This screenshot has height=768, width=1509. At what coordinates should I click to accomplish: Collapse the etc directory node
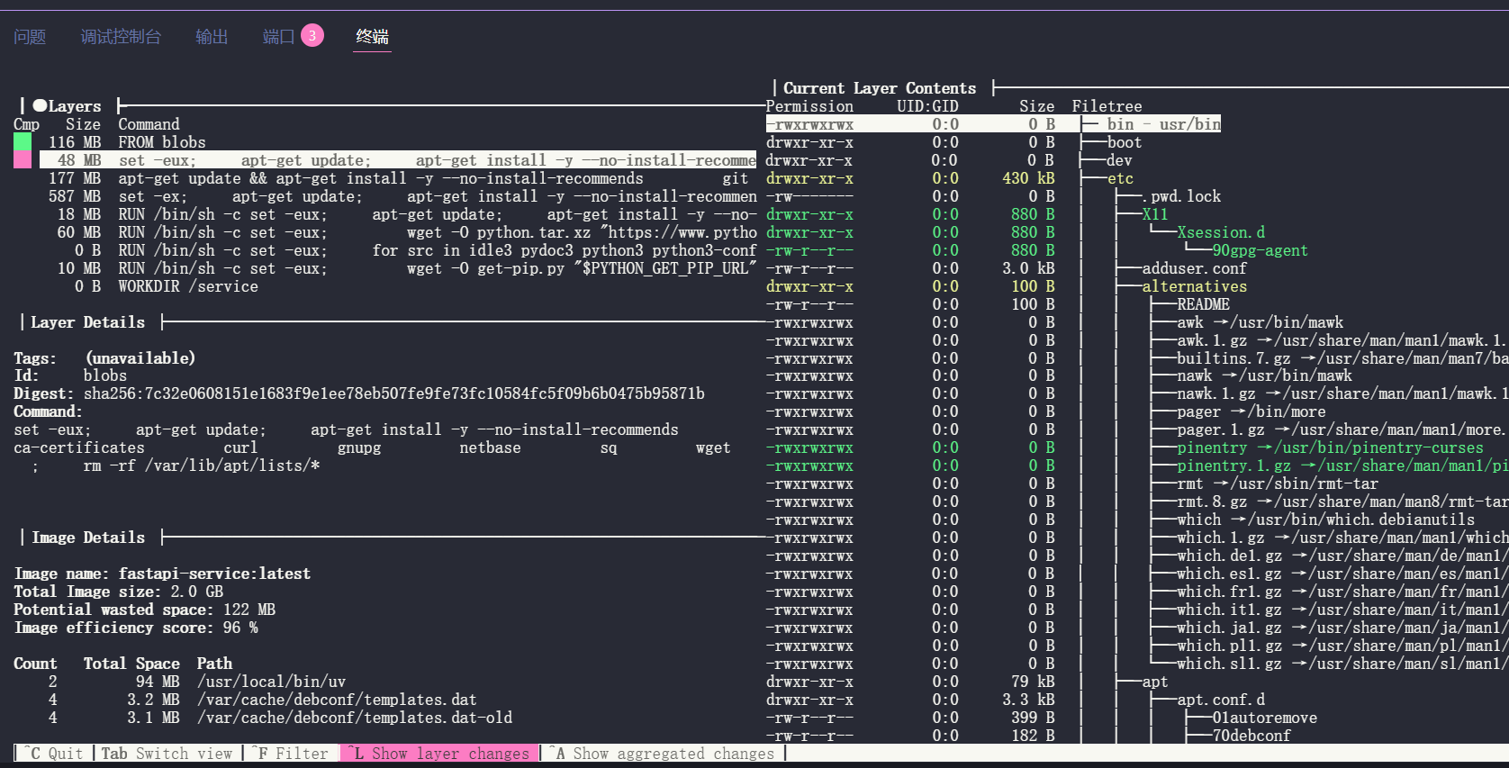tap(1120, 178)
